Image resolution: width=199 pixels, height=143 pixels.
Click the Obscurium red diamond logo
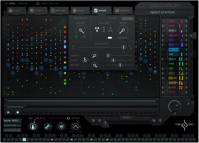tap(185, 125)
